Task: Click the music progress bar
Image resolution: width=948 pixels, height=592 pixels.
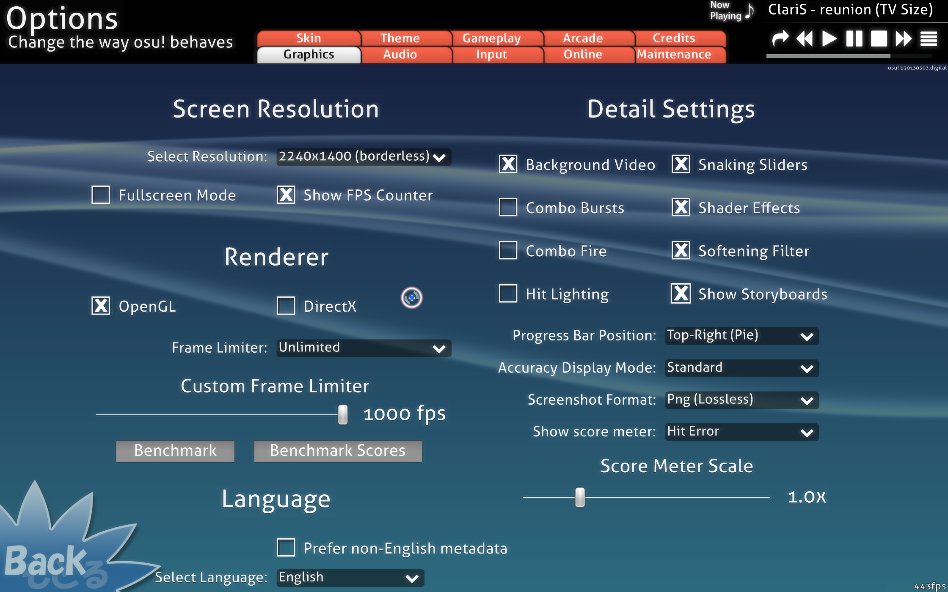Action: tap(849, 56)
